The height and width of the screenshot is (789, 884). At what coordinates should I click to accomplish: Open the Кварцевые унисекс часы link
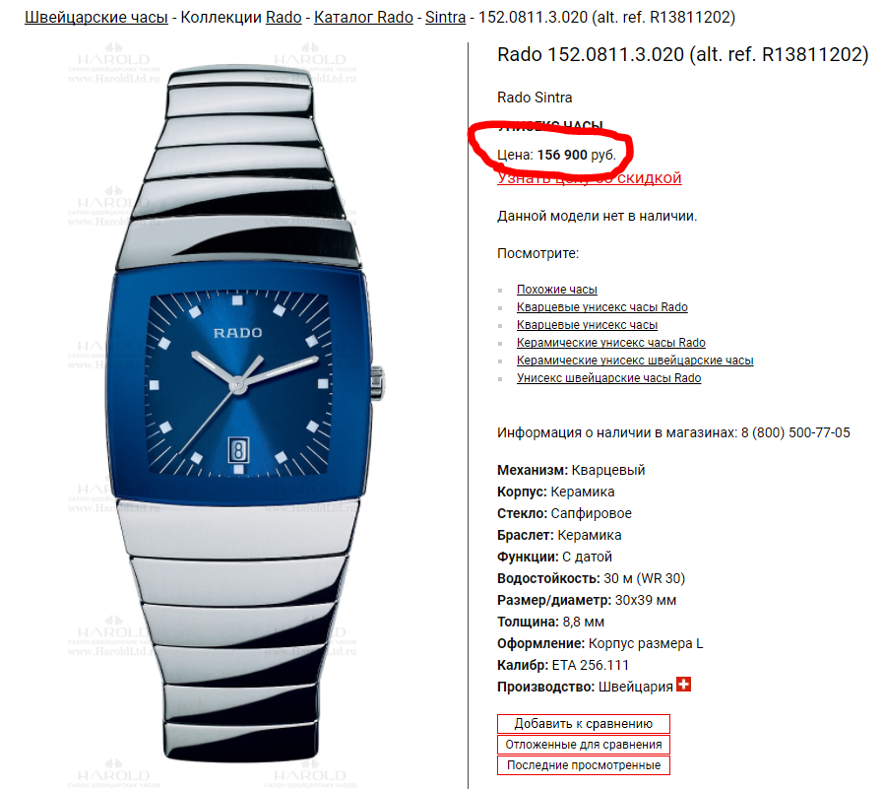(x=587, y=325)
